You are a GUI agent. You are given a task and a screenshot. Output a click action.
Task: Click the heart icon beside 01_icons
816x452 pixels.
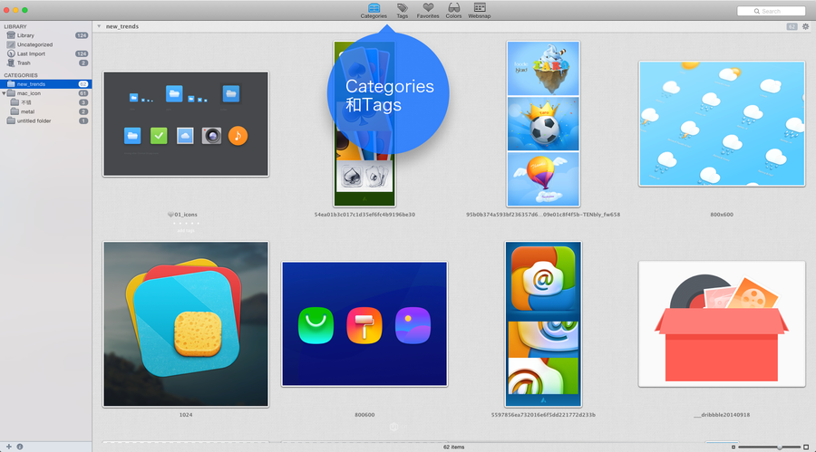[x=170, y=215]
